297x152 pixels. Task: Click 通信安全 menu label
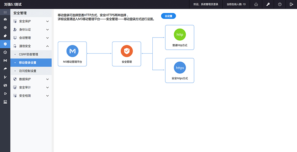[x=25, y=46]
